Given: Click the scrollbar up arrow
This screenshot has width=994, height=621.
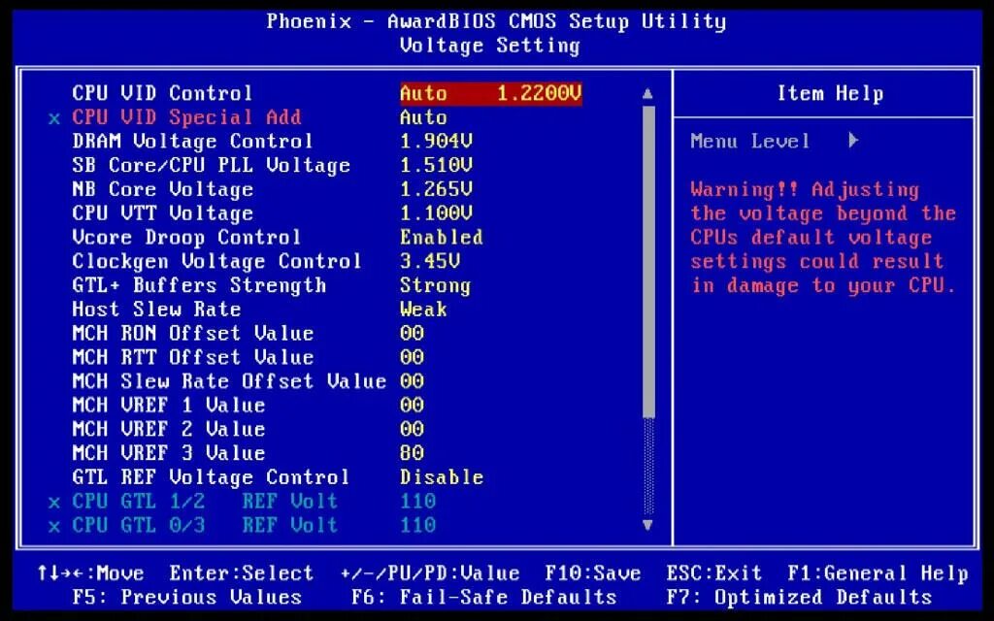Looking at the screenshot, I should [647, 94].
